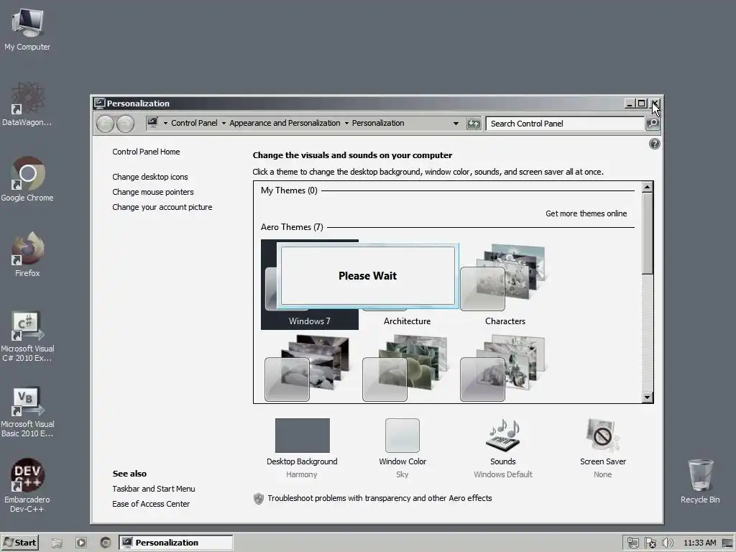Click the refresh button beside address bar
Image resolution: width=736 pixels, height=552 pixels.
point(474,124)
